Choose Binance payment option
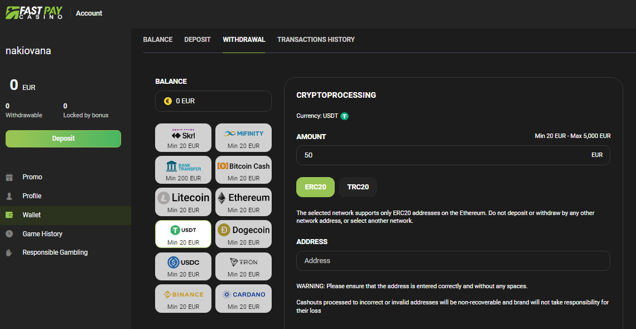Image resolution: width=636 pixels, height=329 pixels. tap(183, 298)
